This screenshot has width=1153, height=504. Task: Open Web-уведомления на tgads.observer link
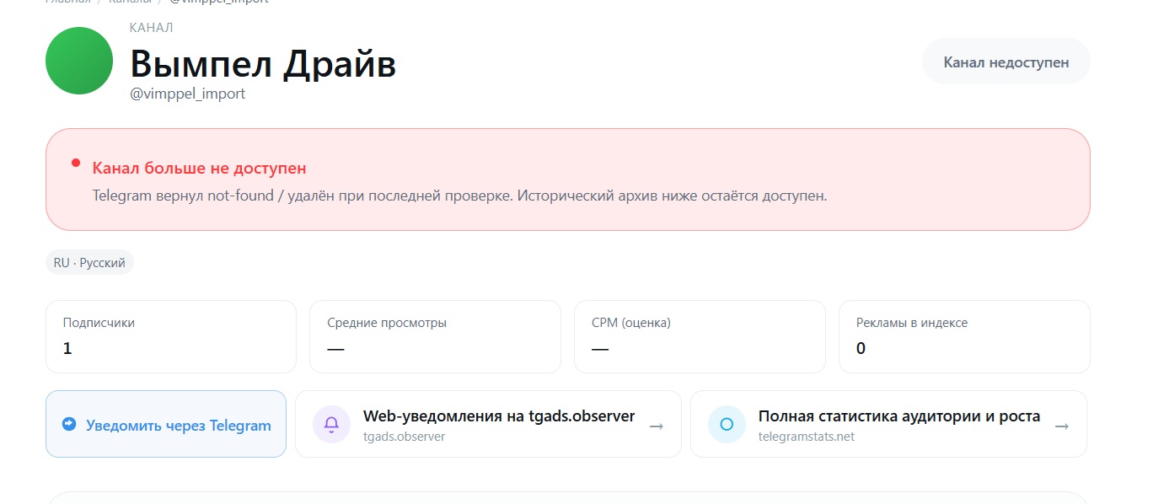tap(488, 424)
